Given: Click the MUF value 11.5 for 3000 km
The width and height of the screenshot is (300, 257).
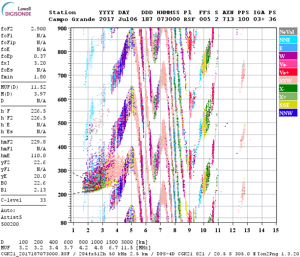Looking at the screenshot, I should click(x=127, y=248).
